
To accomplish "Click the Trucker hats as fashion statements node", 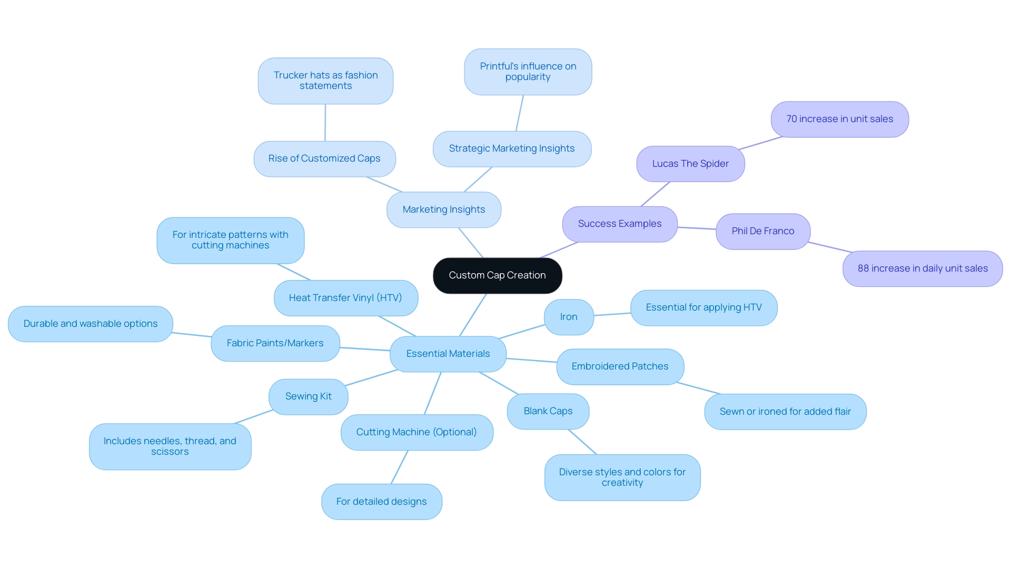I will (x=322, y=78).
